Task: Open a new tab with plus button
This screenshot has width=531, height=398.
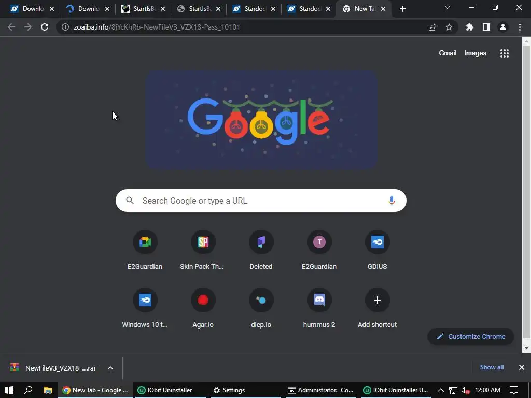Action: pyautogui.click(x=402, y=9)
